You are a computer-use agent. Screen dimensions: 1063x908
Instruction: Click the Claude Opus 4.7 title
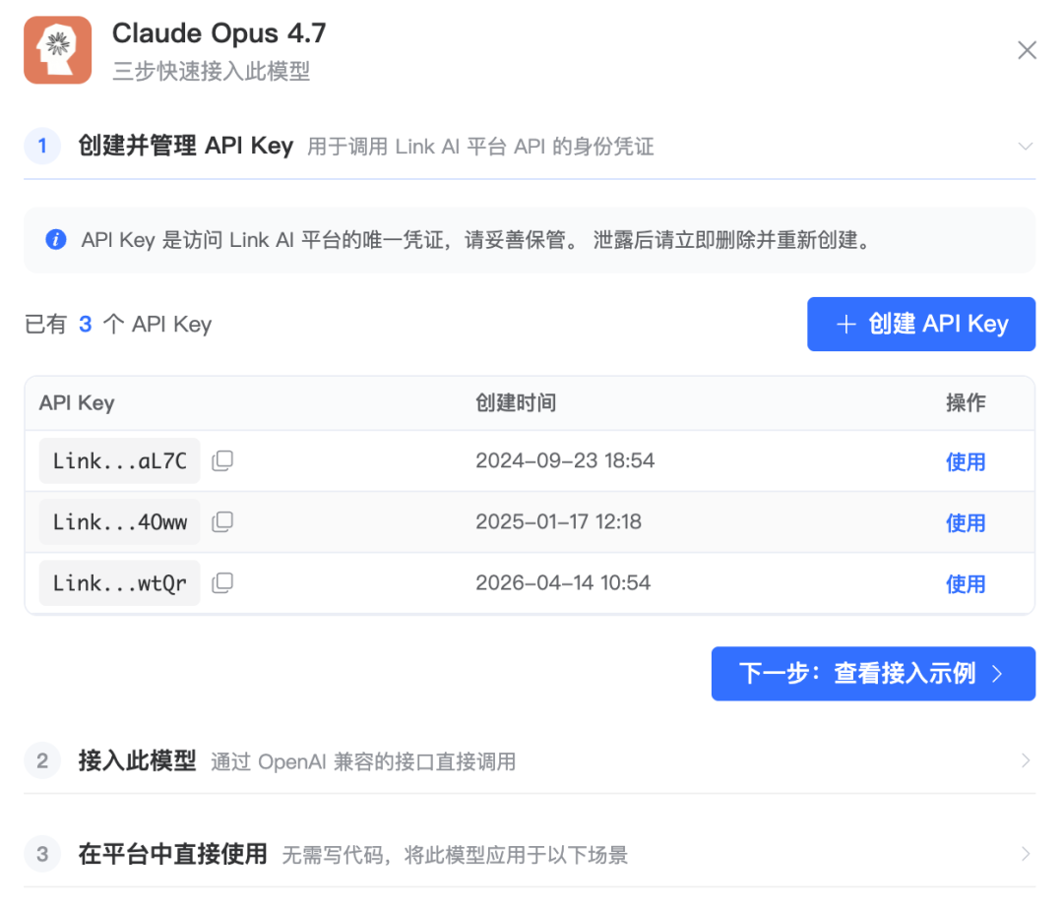coord(219,33)
